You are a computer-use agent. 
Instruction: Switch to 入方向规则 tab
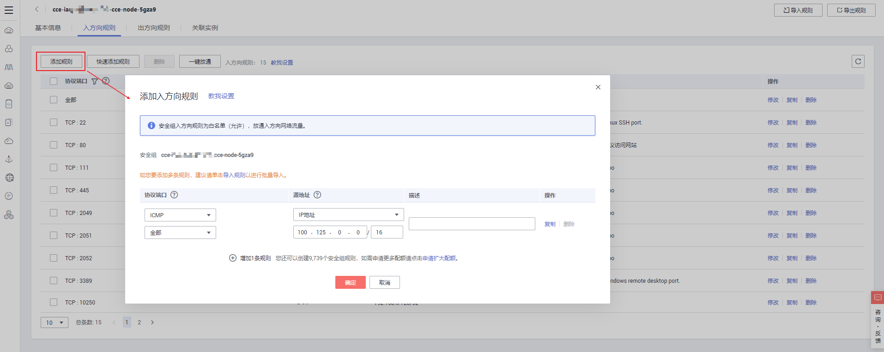pos(99,28)
